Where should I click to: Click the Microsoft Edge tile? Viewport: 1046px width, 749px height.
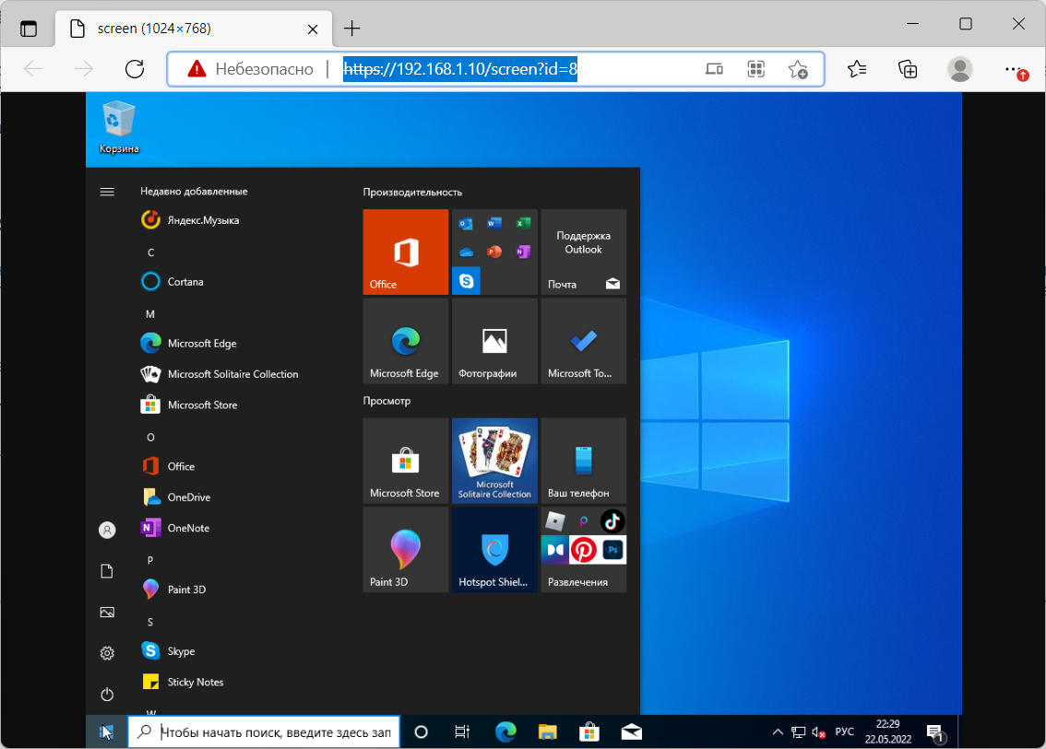click(406, 341)
